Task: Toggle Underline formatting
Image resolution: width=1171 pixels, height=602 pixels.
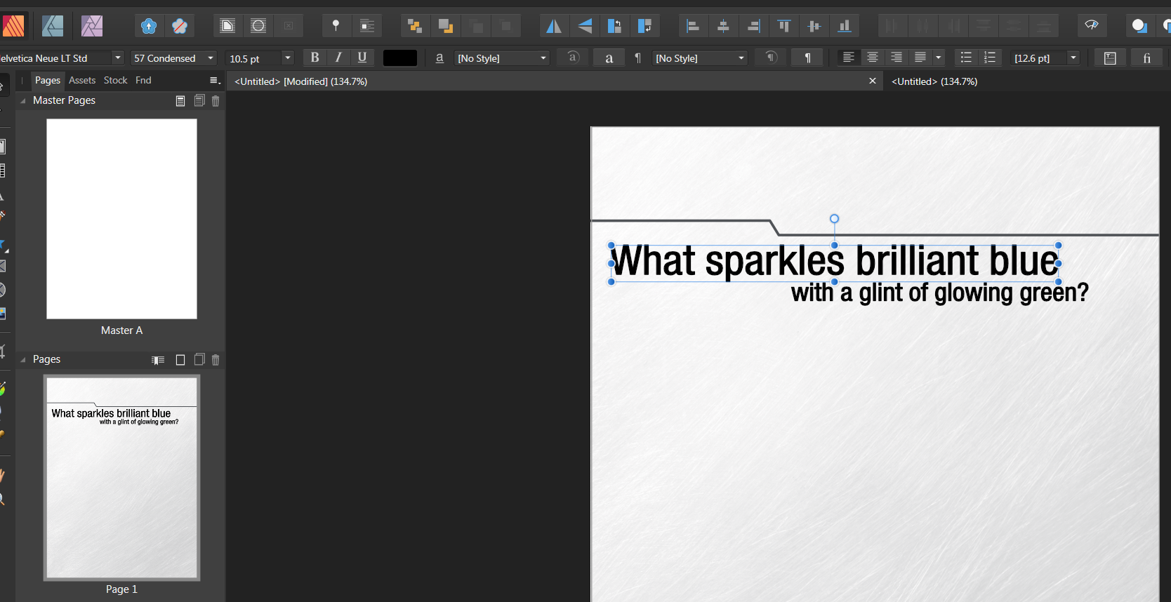Action: 362,58
